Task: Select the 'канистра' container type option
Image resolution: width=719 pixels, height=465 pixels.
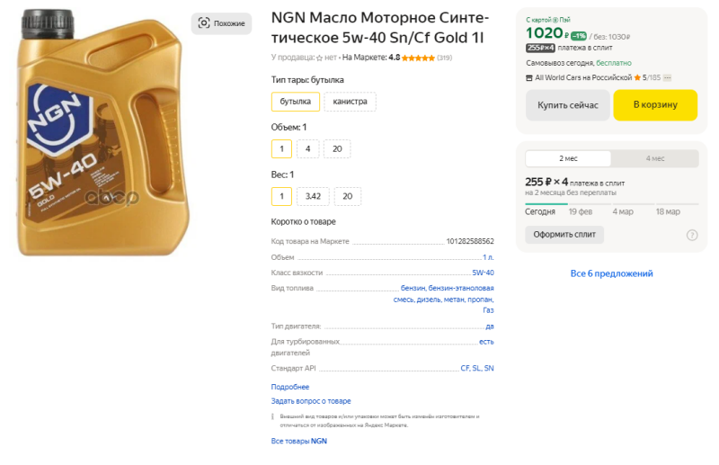Action: click(x=350, y=102)
